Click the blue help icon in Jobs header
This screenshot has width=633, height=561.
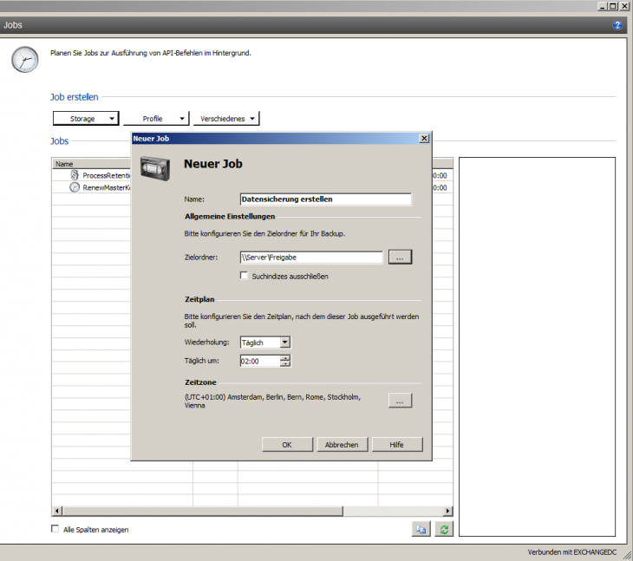(x=617, y=25)
